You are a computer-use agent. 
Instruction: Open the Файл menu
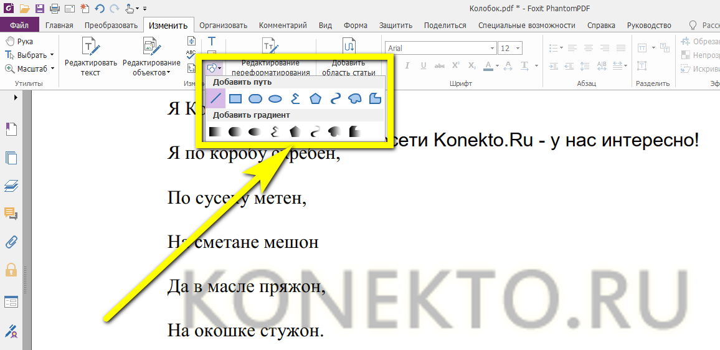coord(19,26)
